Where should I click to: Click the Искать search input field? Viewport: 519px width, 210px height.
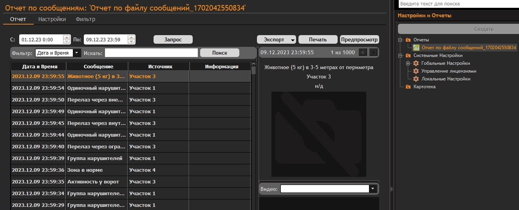[151, 53]
